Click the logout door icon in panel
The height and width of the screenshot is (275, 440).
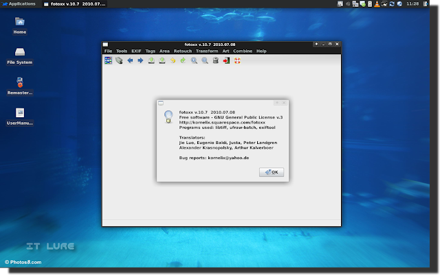coord(426,4)
